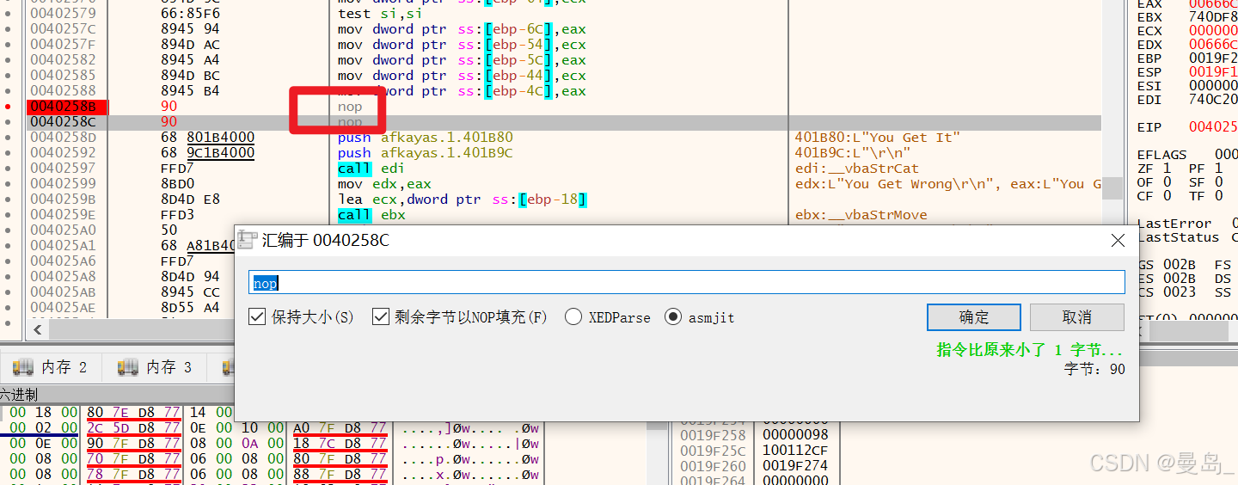Toggle breakpoint bullet beside address 00402592
The width and height of the screenshot is (1238, 485).
[x=8, y=153]
